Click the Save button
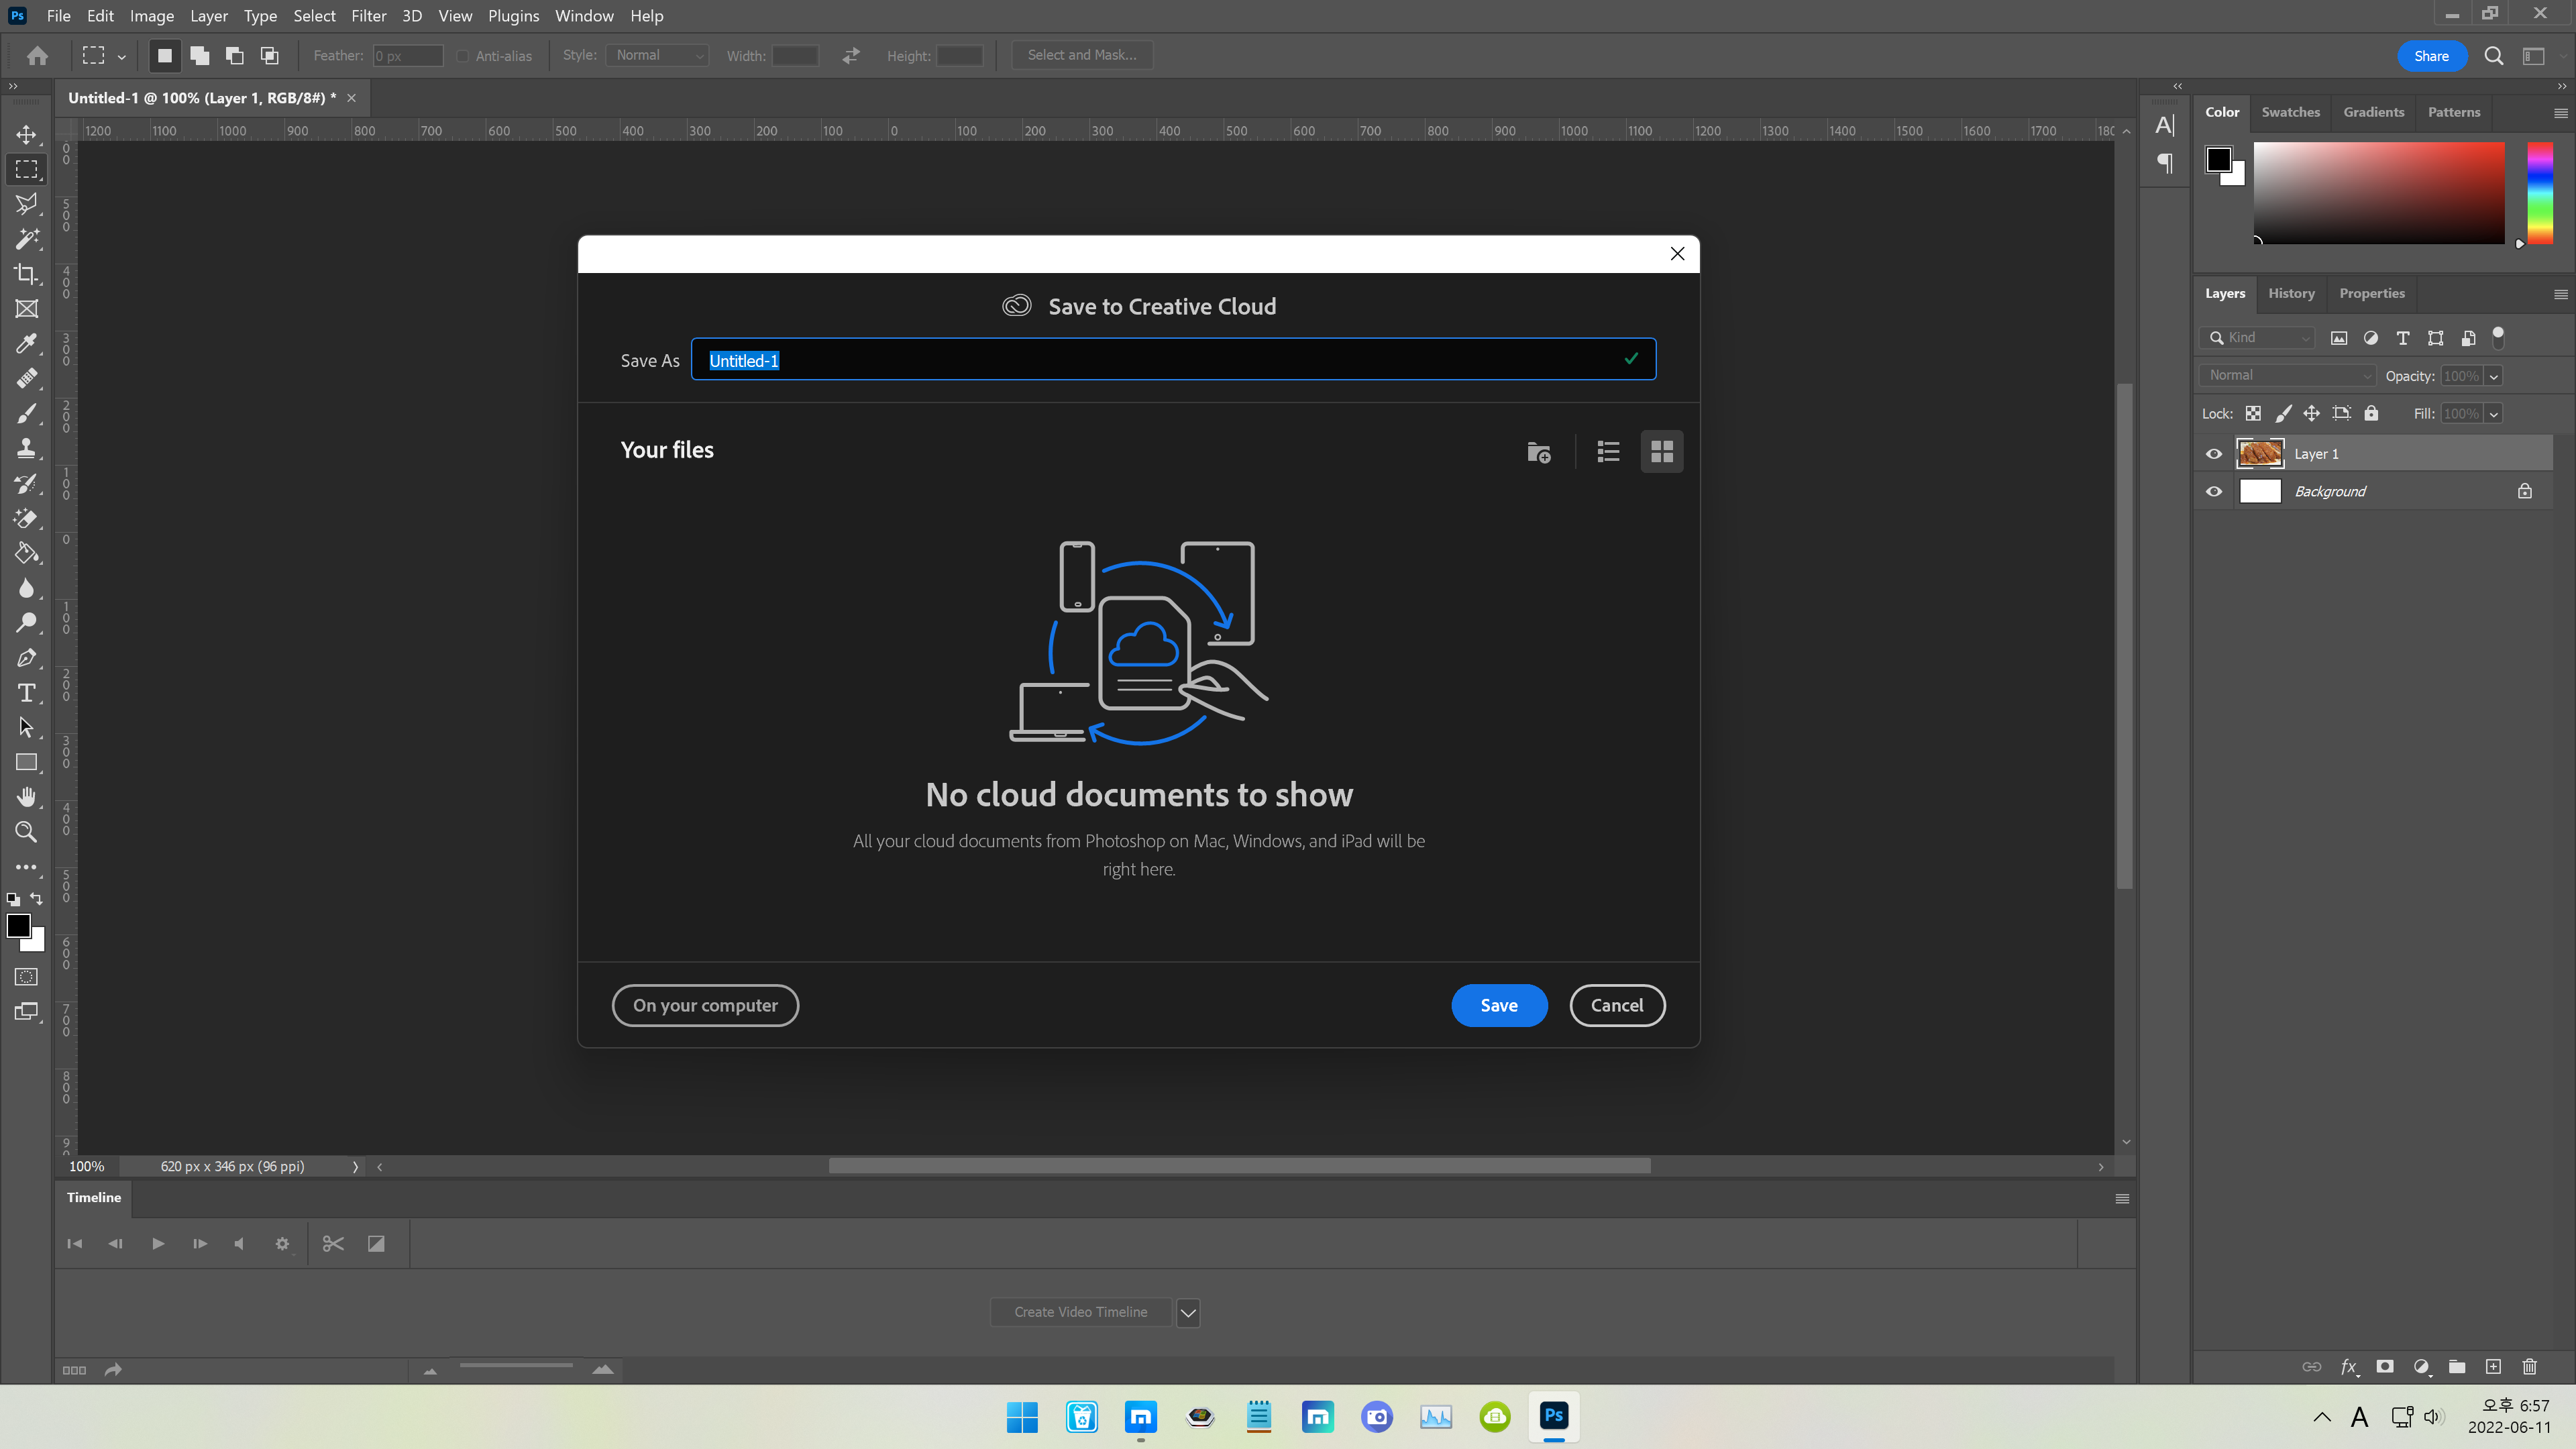The image size is (2576, 1449). [x=1499, y=1006]
